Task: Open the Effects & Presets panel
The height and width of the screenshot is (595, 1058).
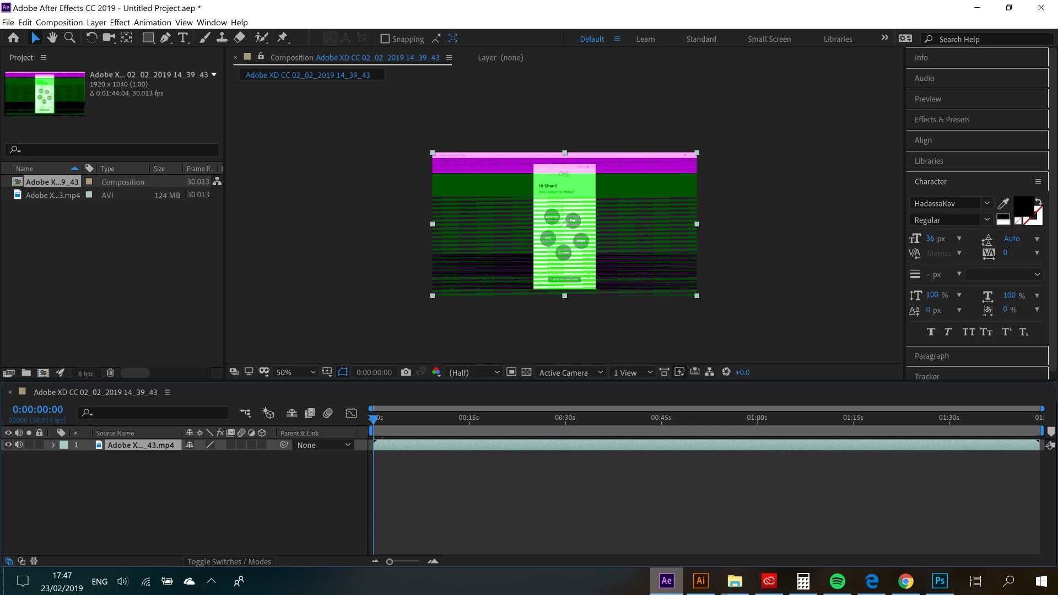Action: [942, 120]
